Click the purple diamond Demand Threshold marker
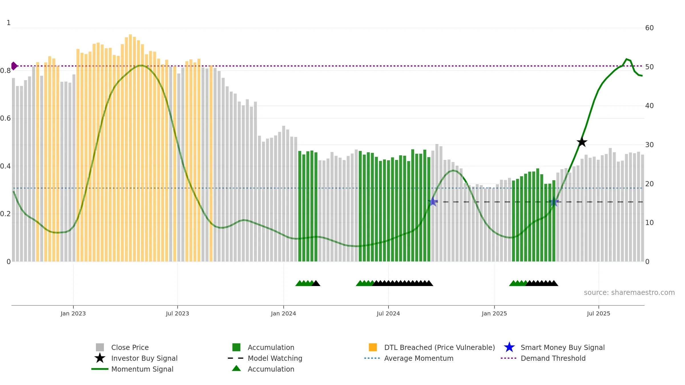This screenshot has width=685, height=385. (x=14, y=66)
